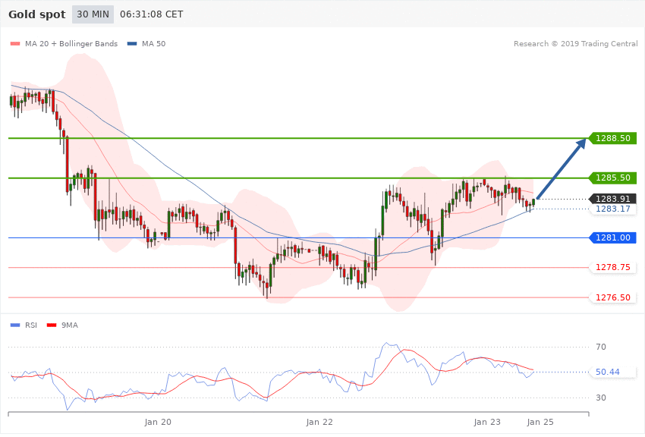Click the 06:31:08 CET timestamp

click(x=151, y=14)
